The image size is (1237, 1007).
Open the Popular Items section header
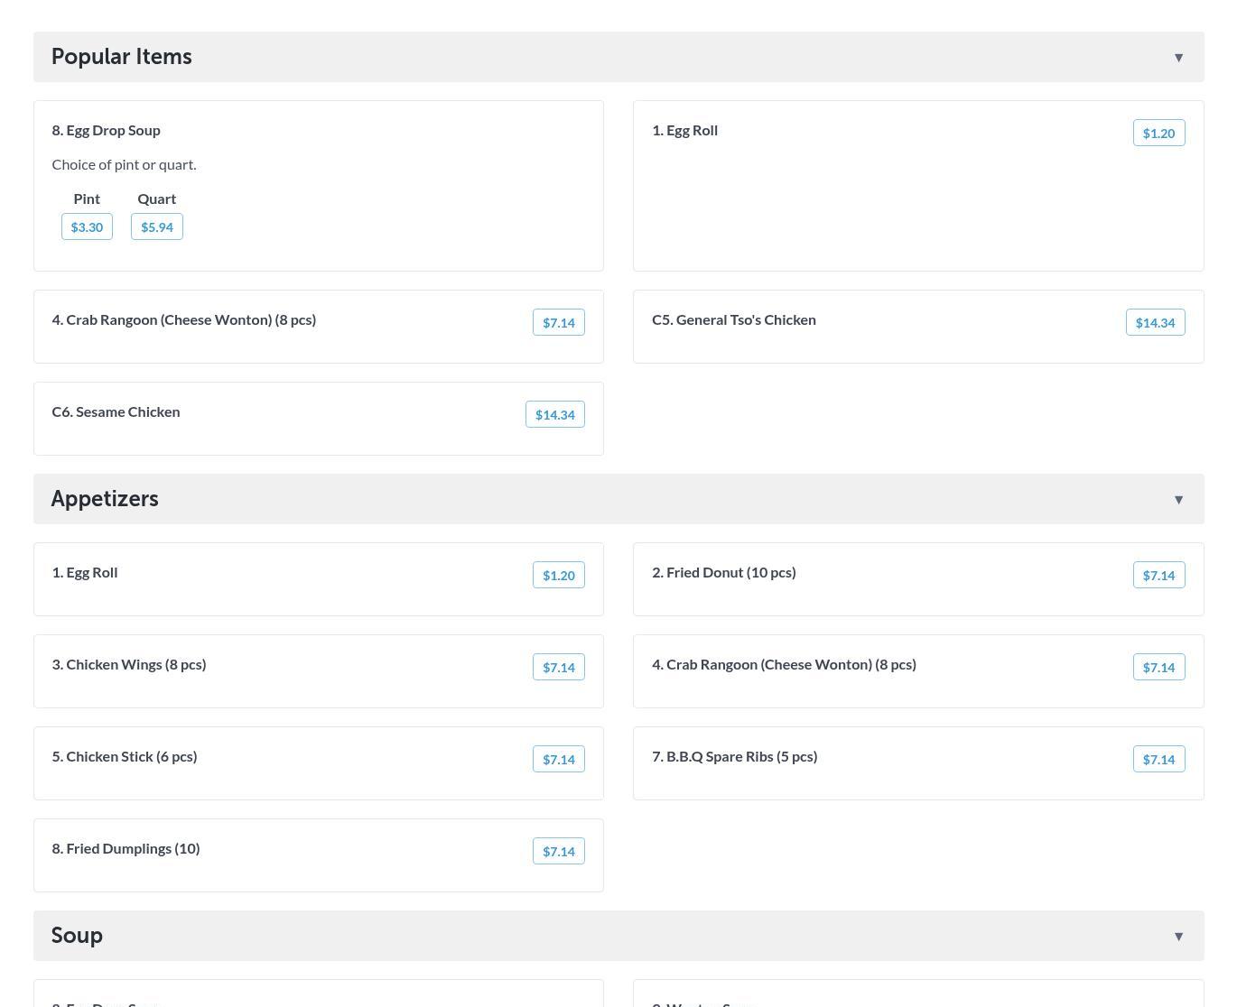click(122, 57)
